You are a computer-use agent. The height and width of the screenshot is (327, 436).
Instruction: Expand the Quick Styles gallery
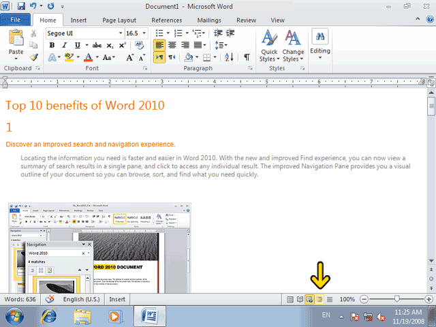coord(269,46)
